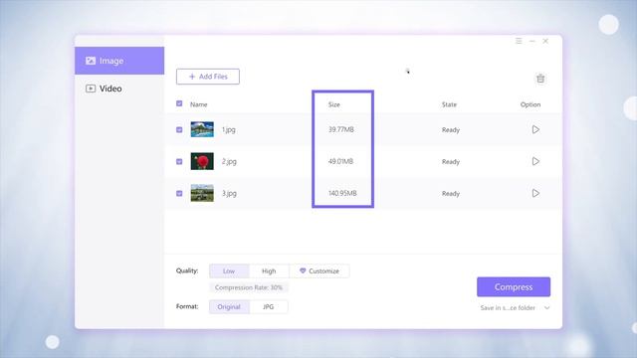Click the Add Files button
This screenshot has height=358, width=637.
pos(208,77)
